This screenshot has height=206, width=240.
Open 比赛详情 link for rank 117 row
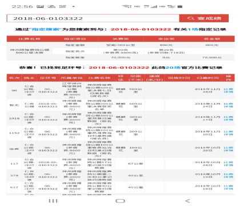coord(228,164)
